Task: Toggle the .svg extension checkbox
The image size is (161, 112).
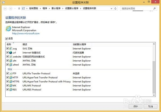Action: click(8, 48)
